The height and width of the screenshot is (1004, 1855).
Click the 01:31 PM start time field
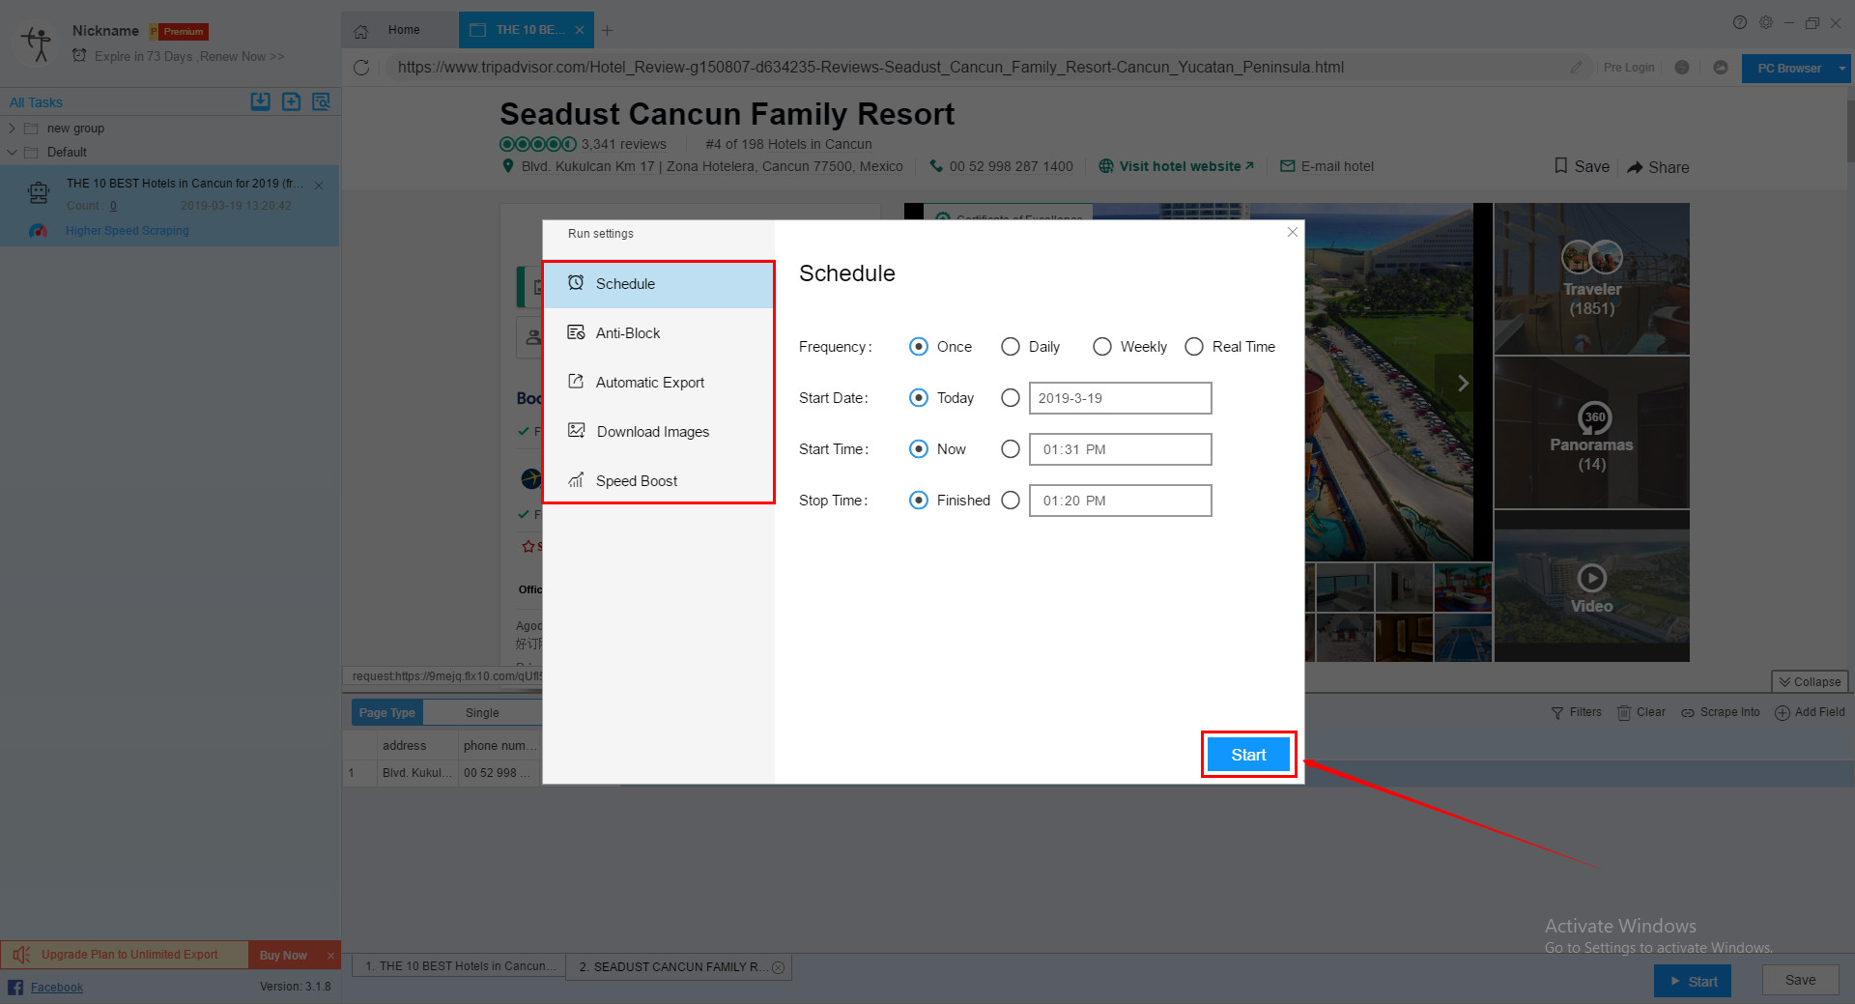click(x=1120, y=449)
